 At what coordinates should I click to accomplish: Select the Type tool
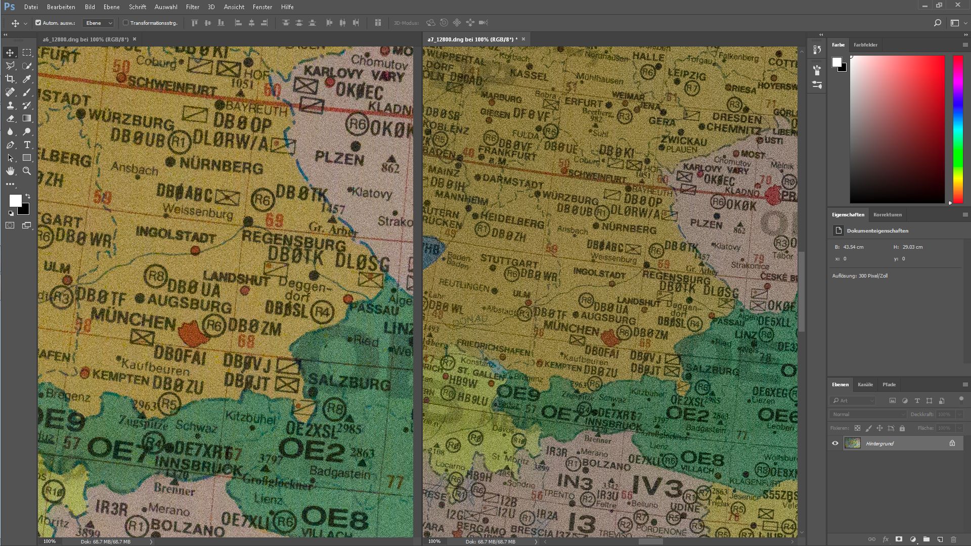(x=27, y=145)
